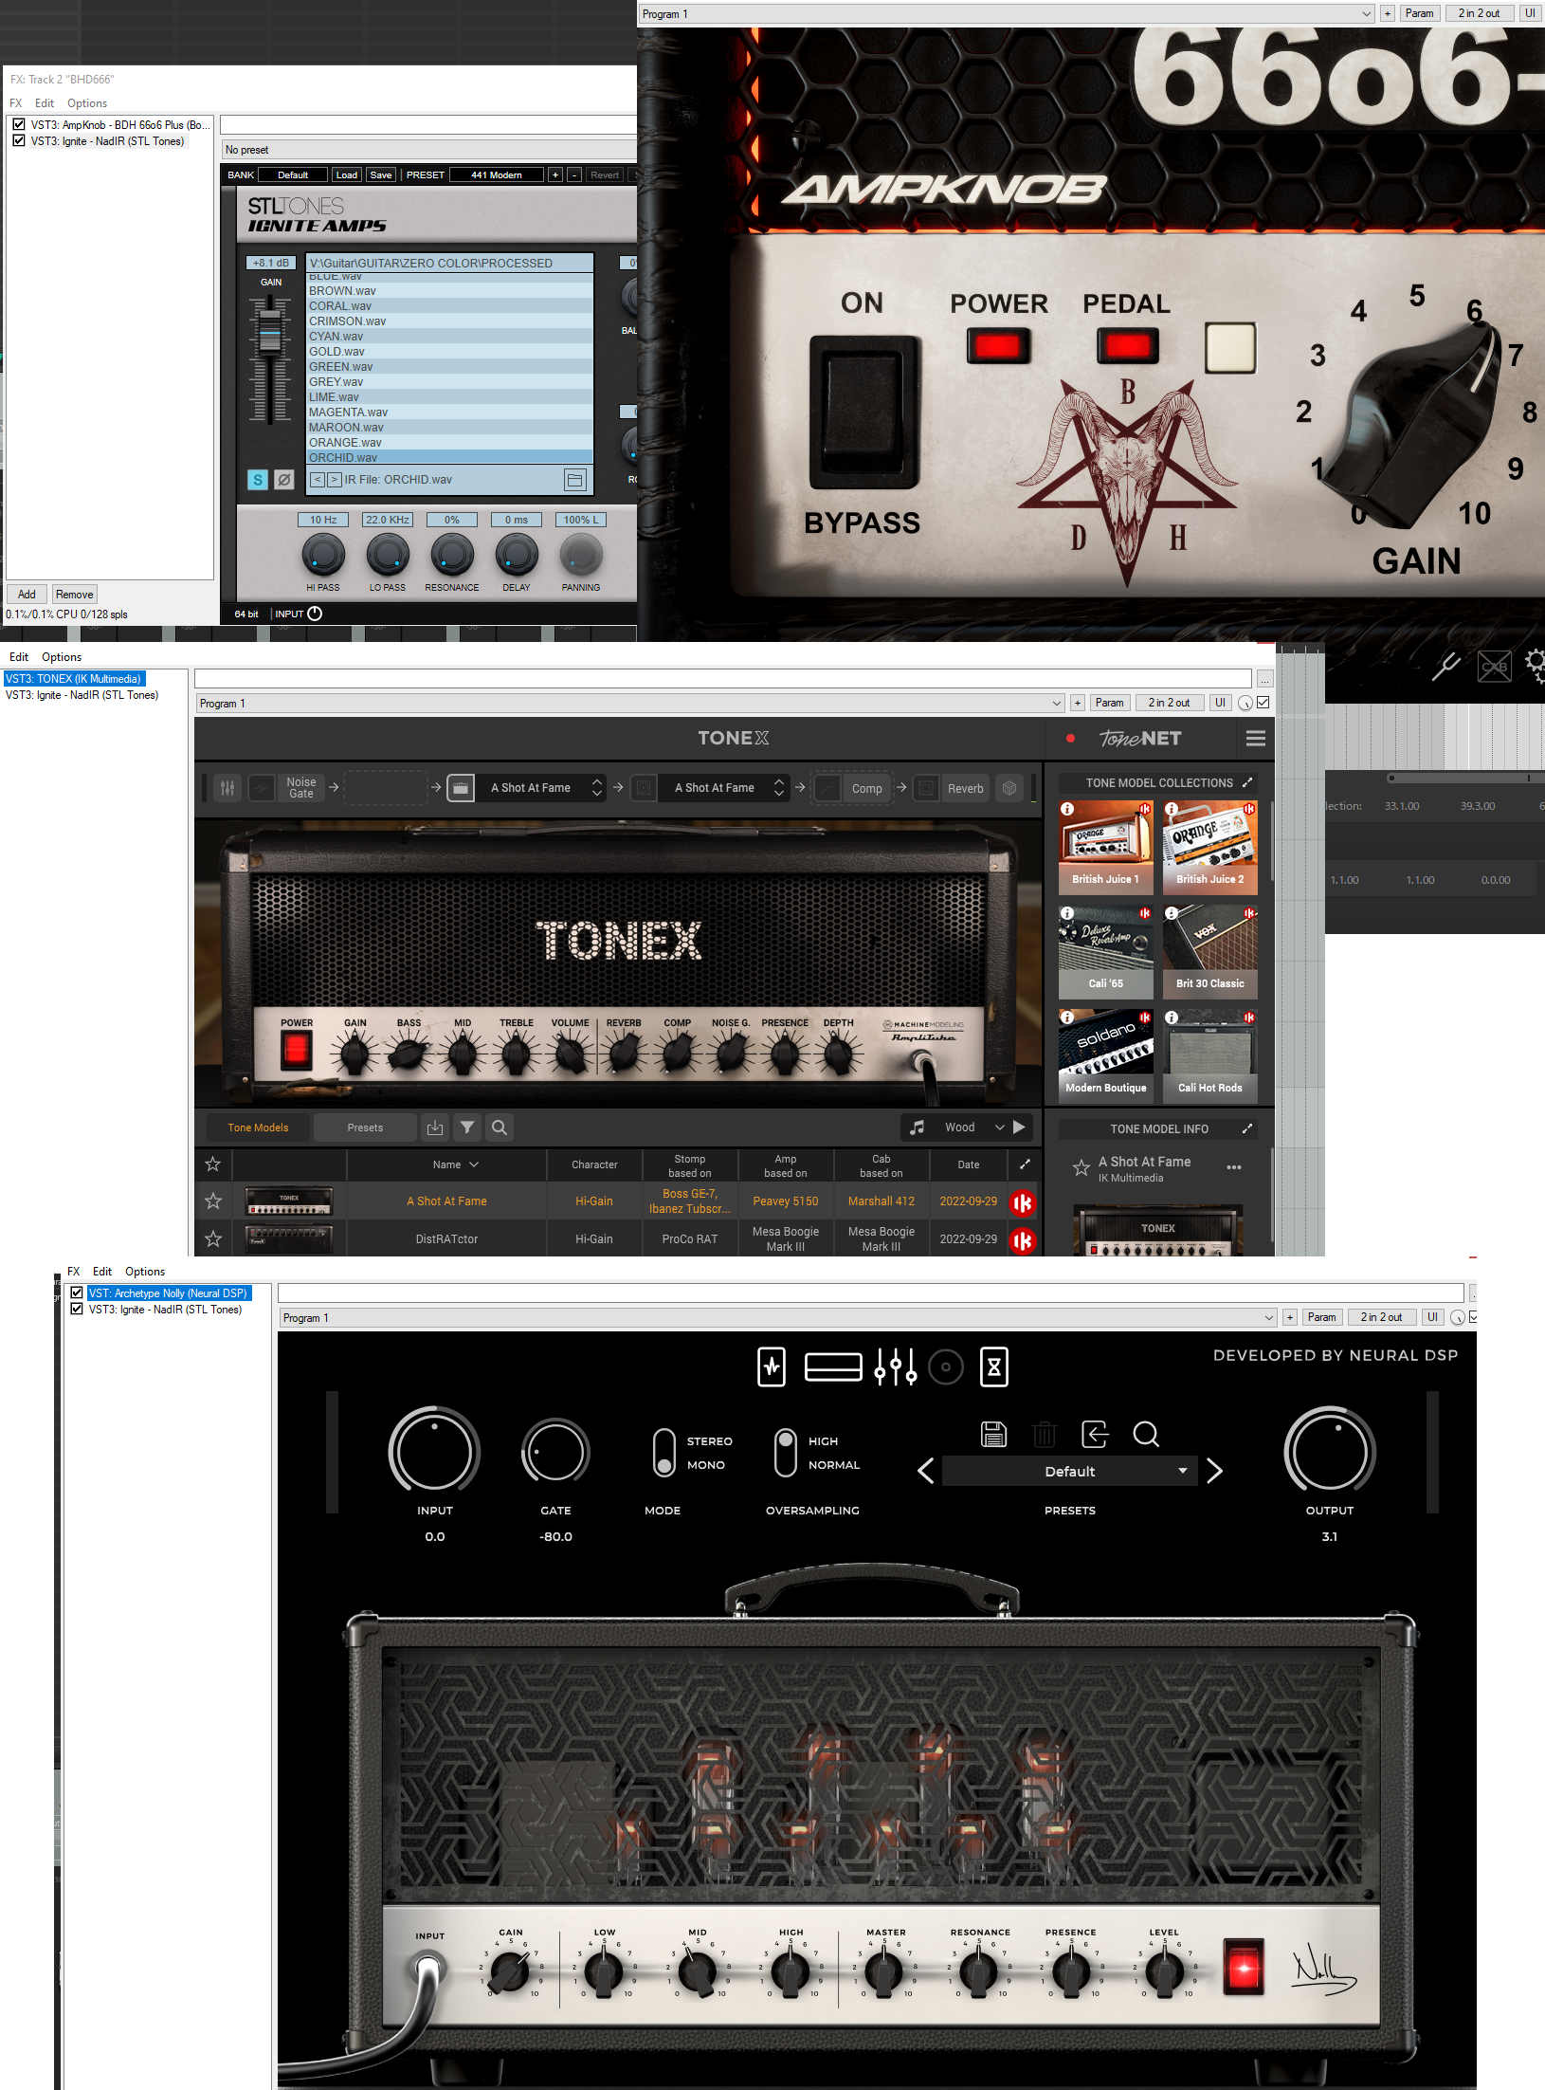Click the OUTPUT knob in Archetype Nolly
This screenshot has height=2090, width=1545.
tap(1330, 1453)
